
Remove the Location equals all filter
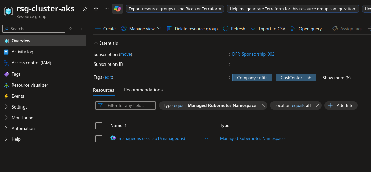318,105
